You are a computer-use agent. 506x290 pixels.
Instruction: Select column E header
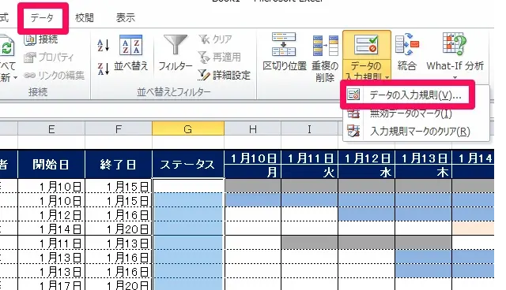pos(51,129)
